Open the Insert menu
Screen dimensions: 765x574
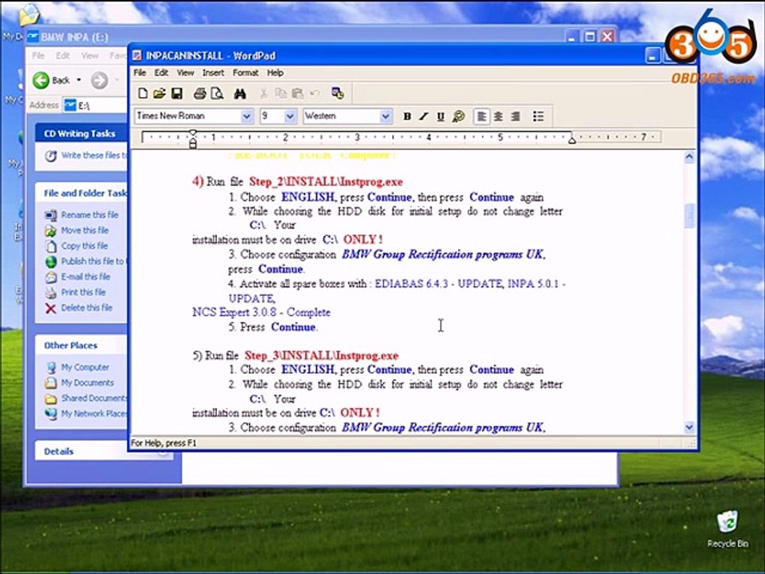click(213, 73)
